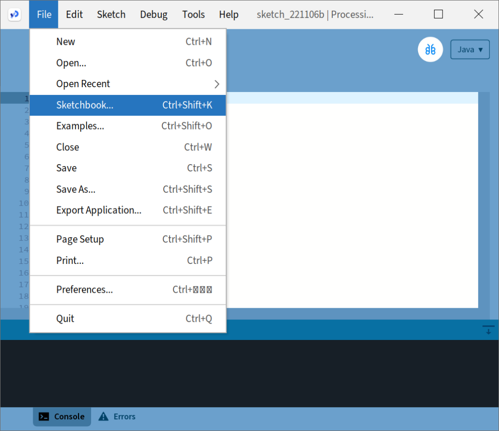Open the Debug menu
The width and height of the screenshot is (499, 431).
[154, 14]
